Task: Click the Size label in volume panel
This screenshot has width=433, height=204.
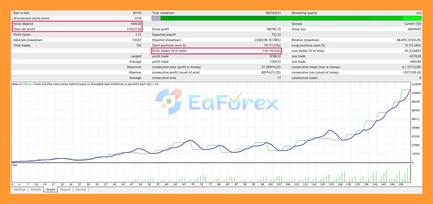Action: [x=15, y=165]
